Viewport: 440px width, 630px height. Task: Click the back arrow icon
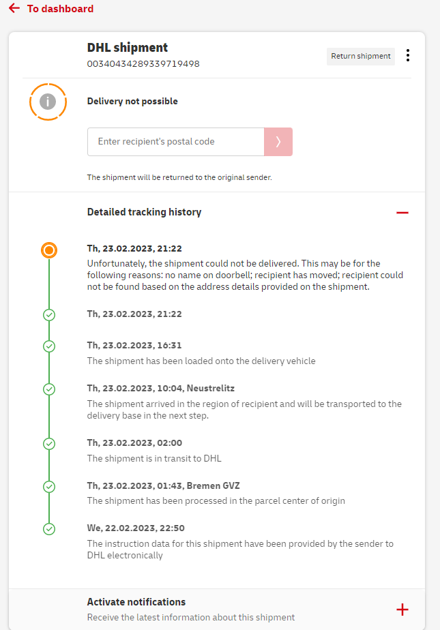pyautogui.click(x=14, y=9)
